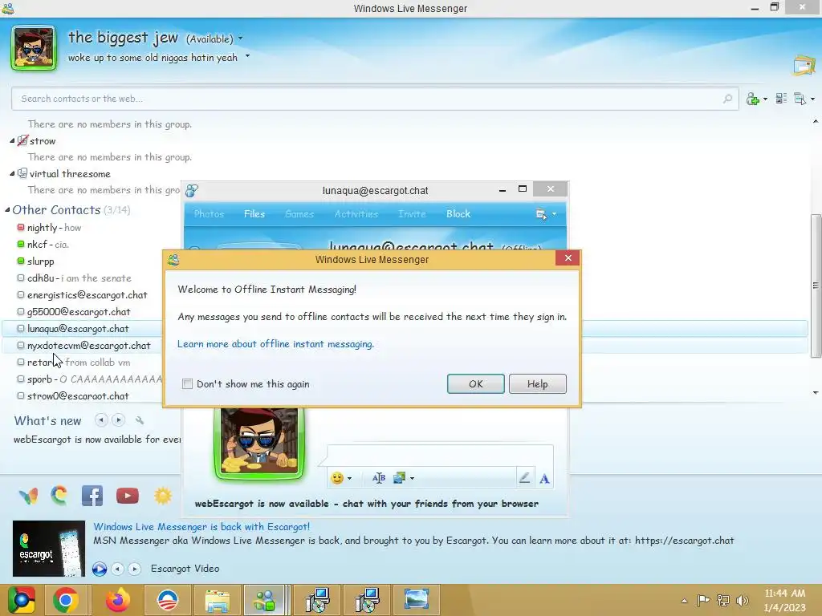
Task: Click the MSN butterfly icon
Action: 28,496
